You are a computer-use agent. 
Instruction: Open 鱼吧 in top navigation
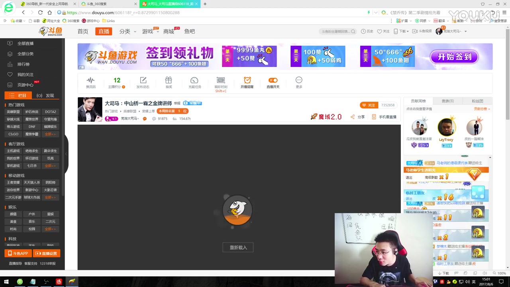click(190, 31)
